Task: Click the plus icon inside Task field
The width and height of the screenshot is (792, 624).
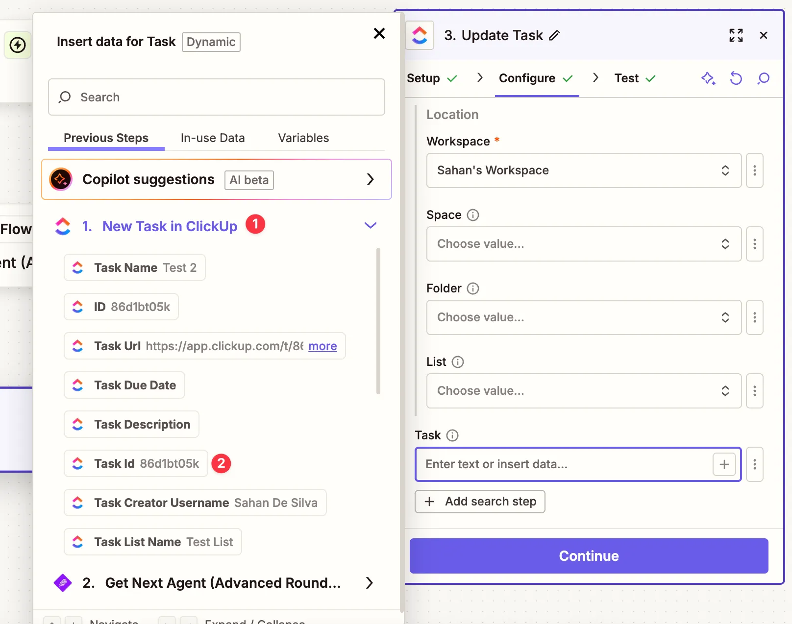Action: pos(724,464)
